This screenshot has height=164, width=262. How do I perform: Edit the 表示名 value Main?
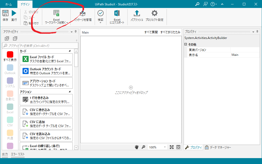click(x=245, y=55)
